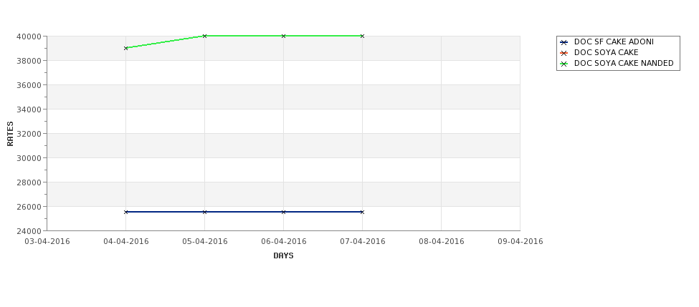Viewport: 699px width, 307px height.
Task: Click the 08-04-2016 date axis label
Action: pyautogui.click(x=442, y=242)
